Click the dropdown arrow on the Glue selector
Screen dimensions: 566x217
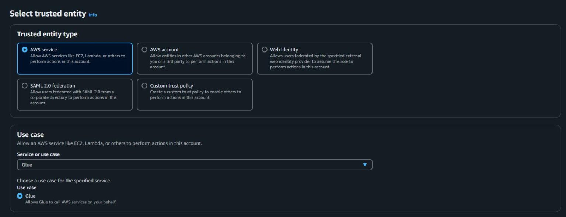point(366,164)
